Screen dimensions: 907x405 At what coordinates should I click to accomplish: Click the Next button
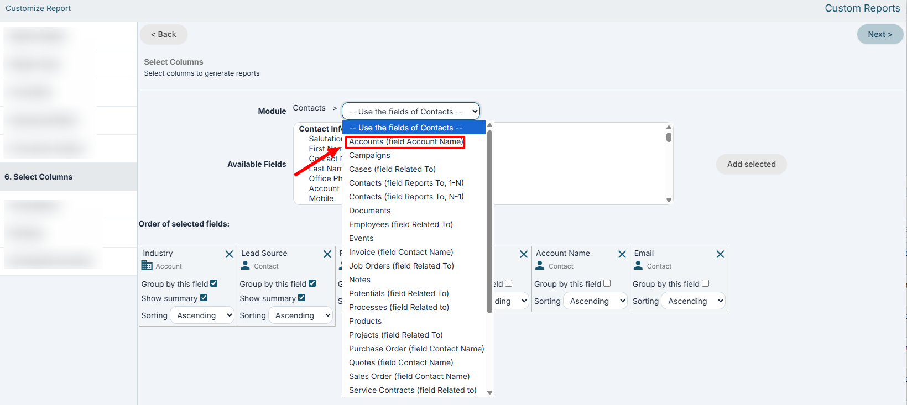tap(880, 34)
